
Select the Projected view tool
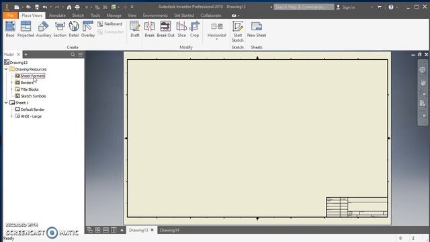coord(26,29)
